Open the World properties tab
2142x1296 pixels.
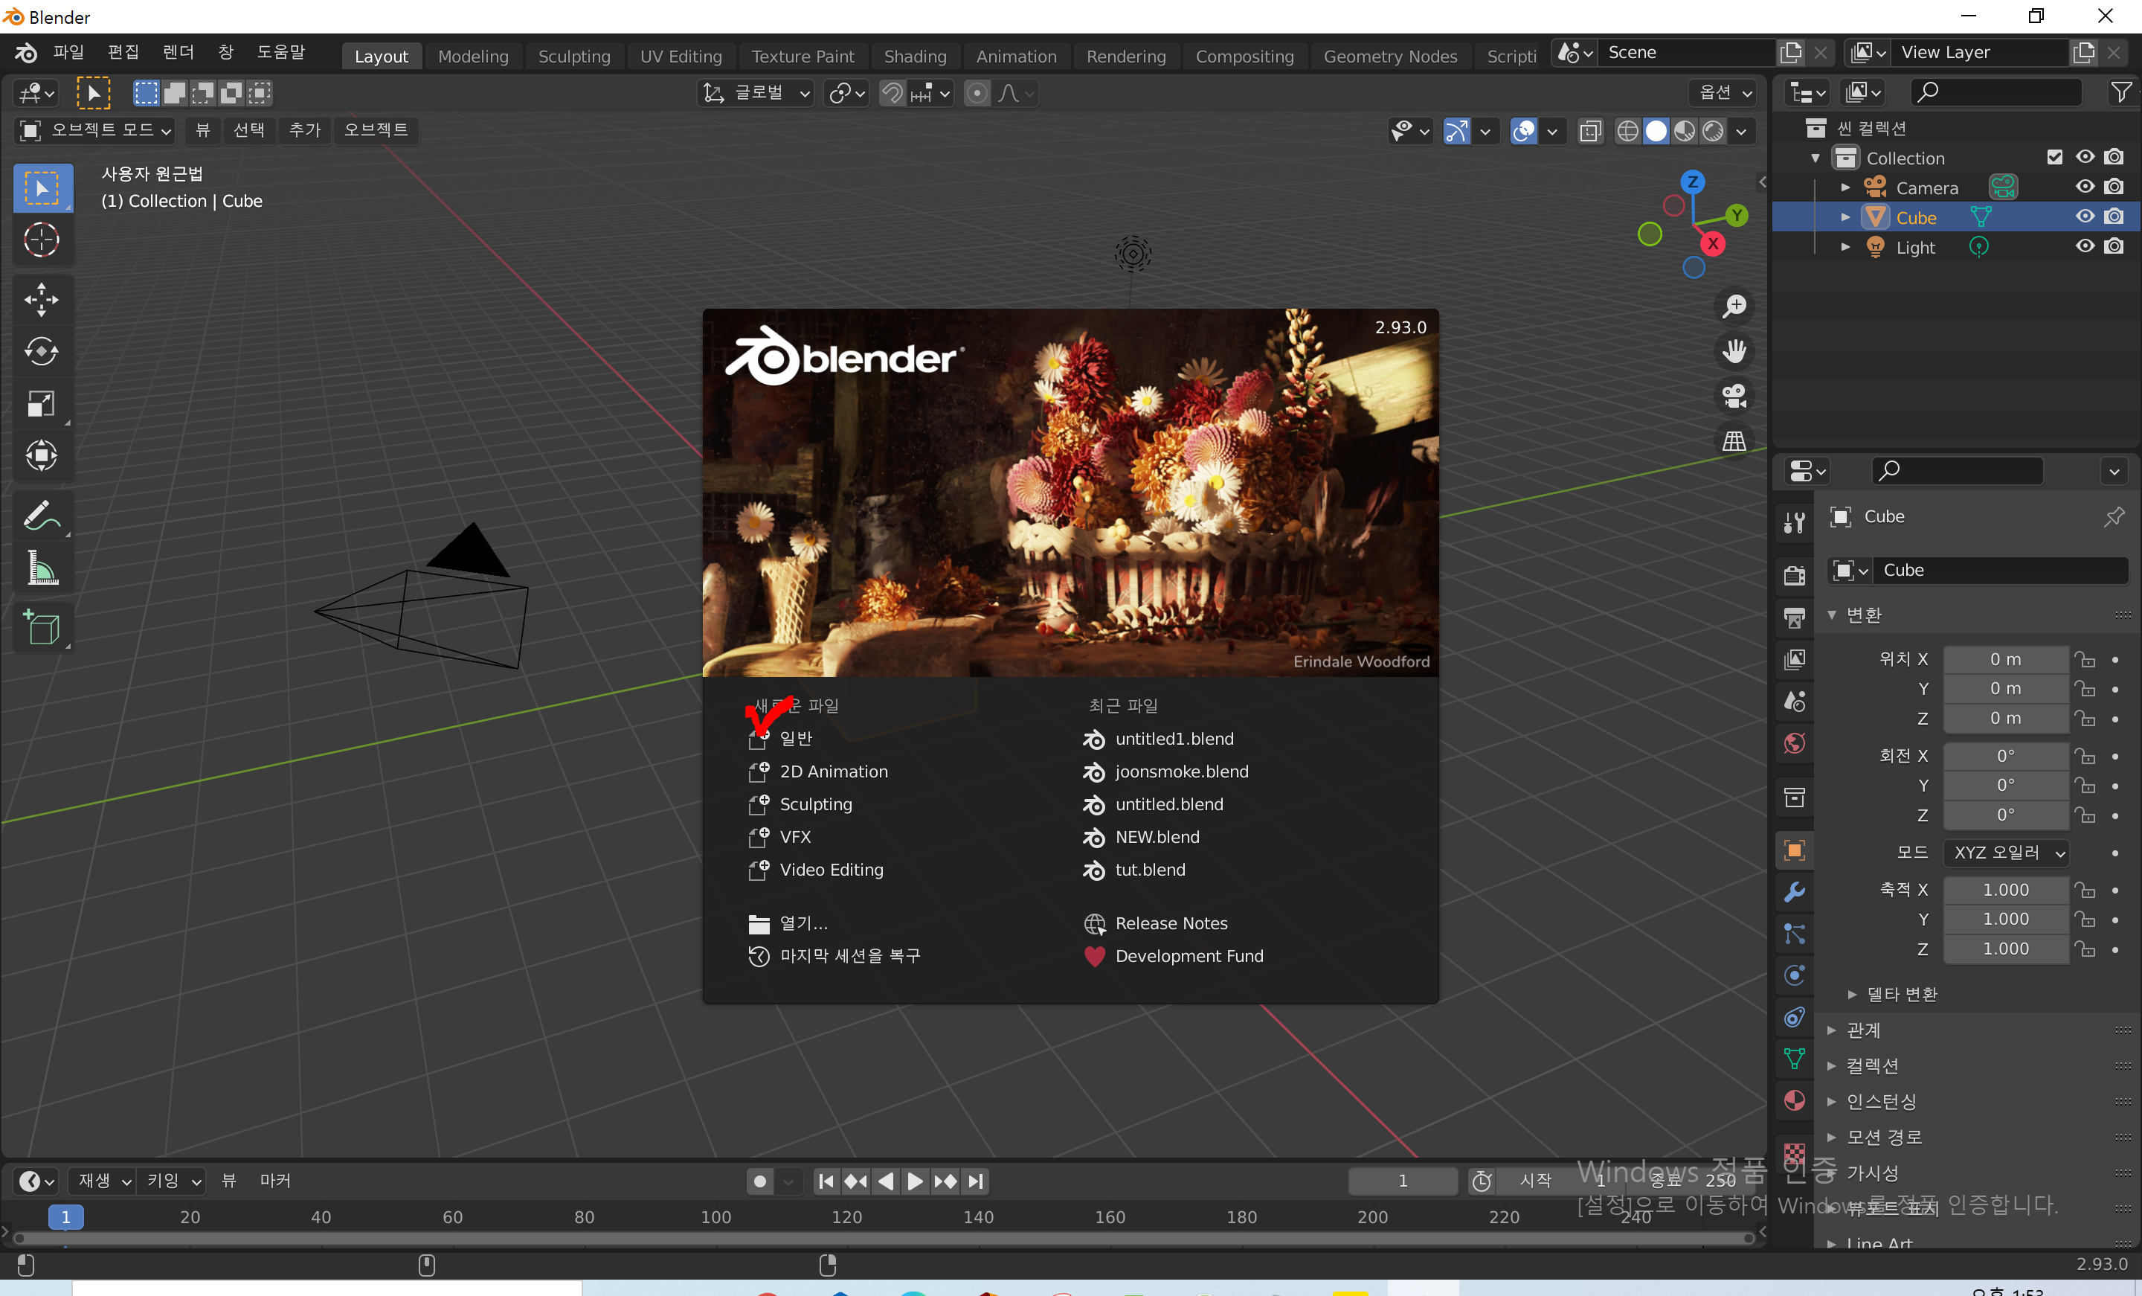click(1794, 744)
